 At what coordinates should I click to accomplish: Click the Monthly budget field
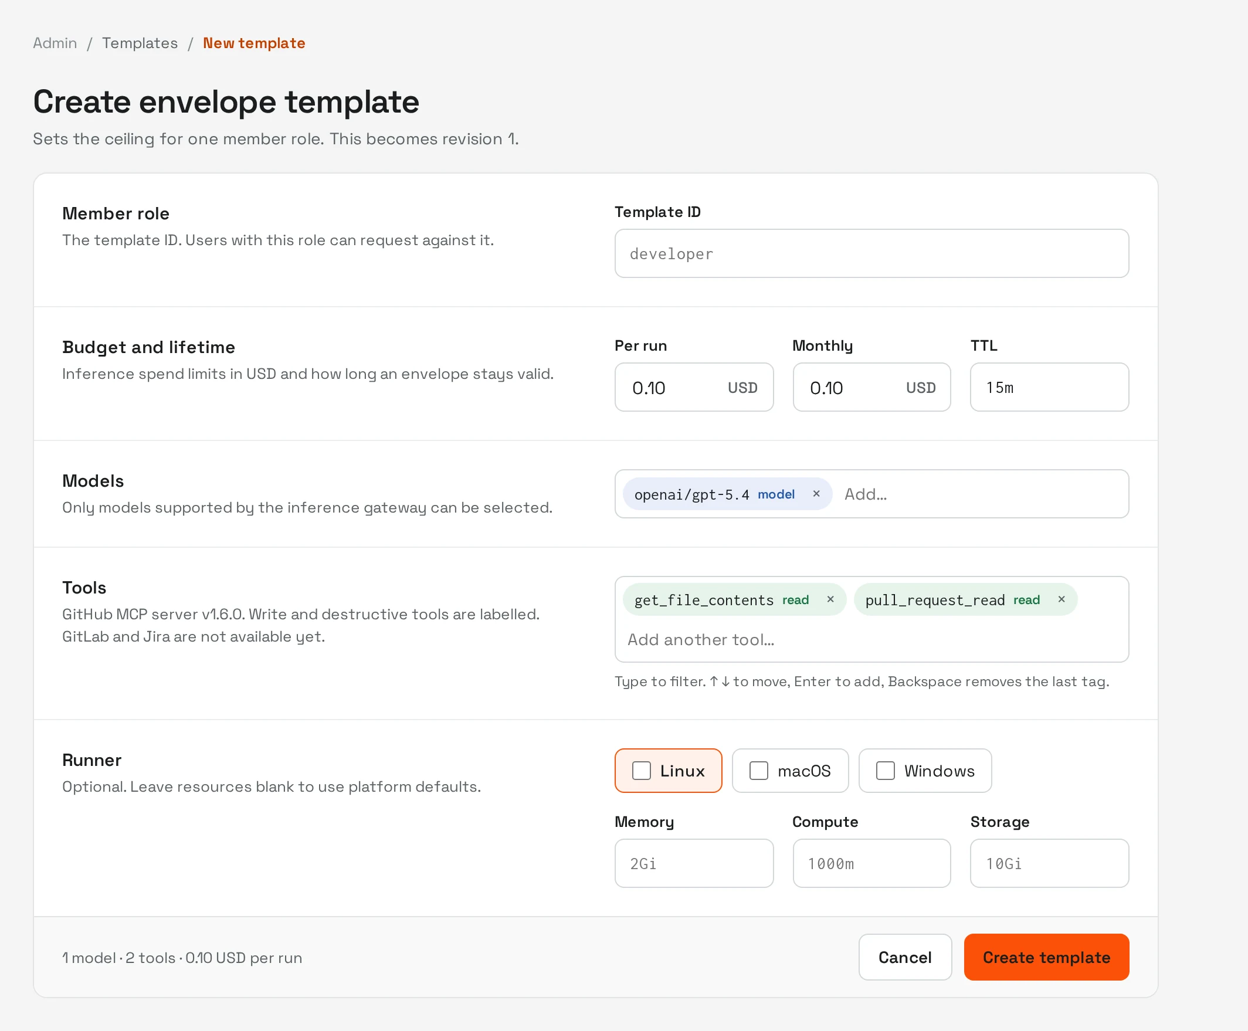[871, 387]
